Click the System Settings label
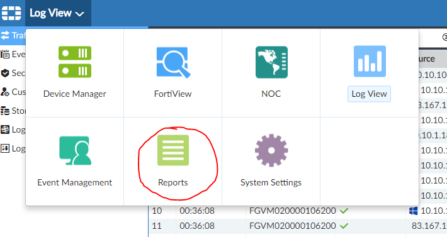Image resolution: width=447 pixels, height=237 pixels. (x=271, y=182)
